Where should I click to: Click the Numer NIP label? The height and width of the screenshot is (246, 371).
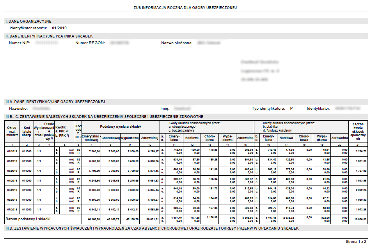(x=20, y=43)
